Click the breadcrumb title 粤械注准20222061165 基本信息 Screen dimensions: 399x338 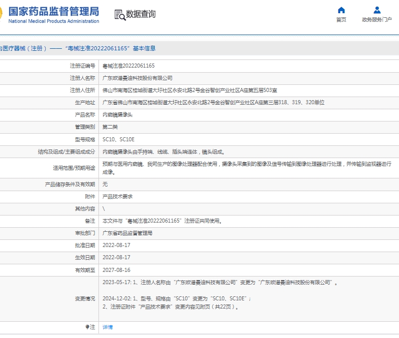(x=110, y=48)
